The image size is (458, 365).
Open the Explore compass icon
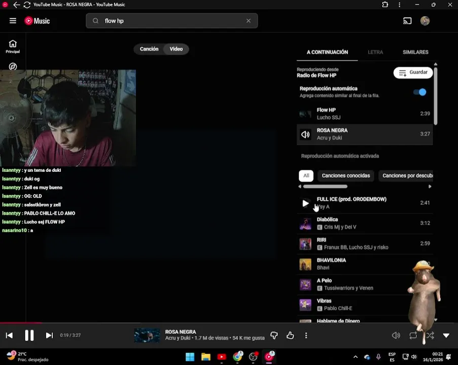pyautogui.click(x=13, y=66)
